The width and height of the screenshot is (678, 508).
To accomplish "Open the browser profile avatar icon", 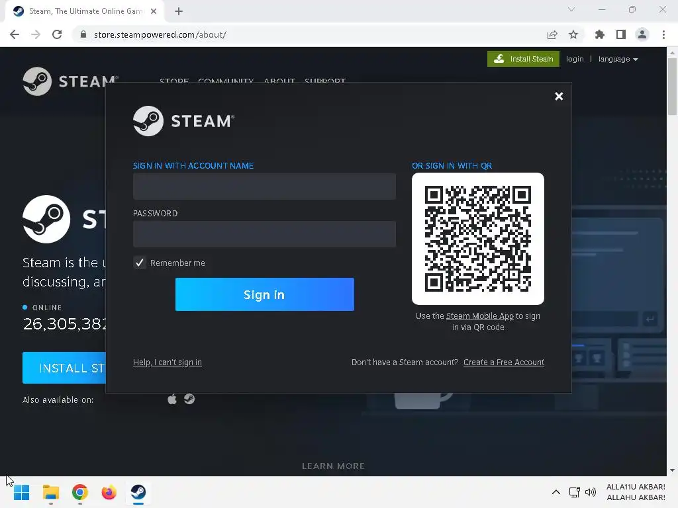I will [642, 34].
